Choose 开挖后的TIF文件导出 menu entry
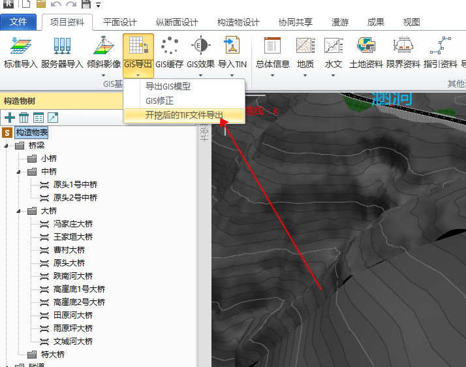Image resolution: width=466 pixels, height=367 pixels. tap(184, 115)
